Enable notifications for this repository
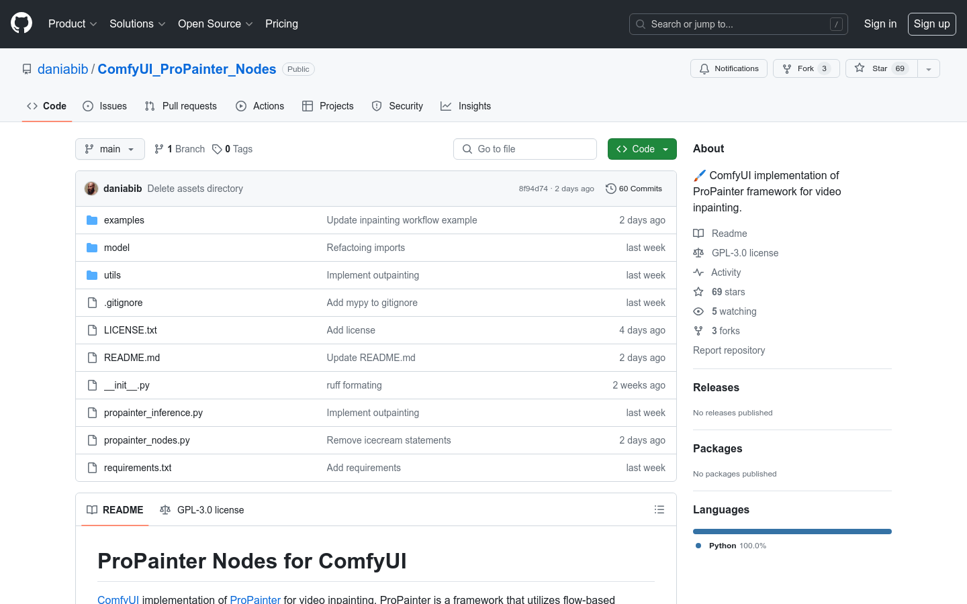Screen dimensions: 967x604 (x=729, y=68)
